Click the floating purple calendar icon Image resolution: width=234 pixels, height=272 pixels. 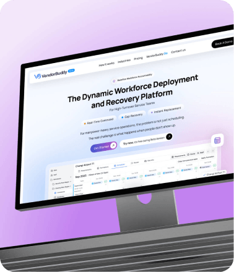[x=217, y=140]
